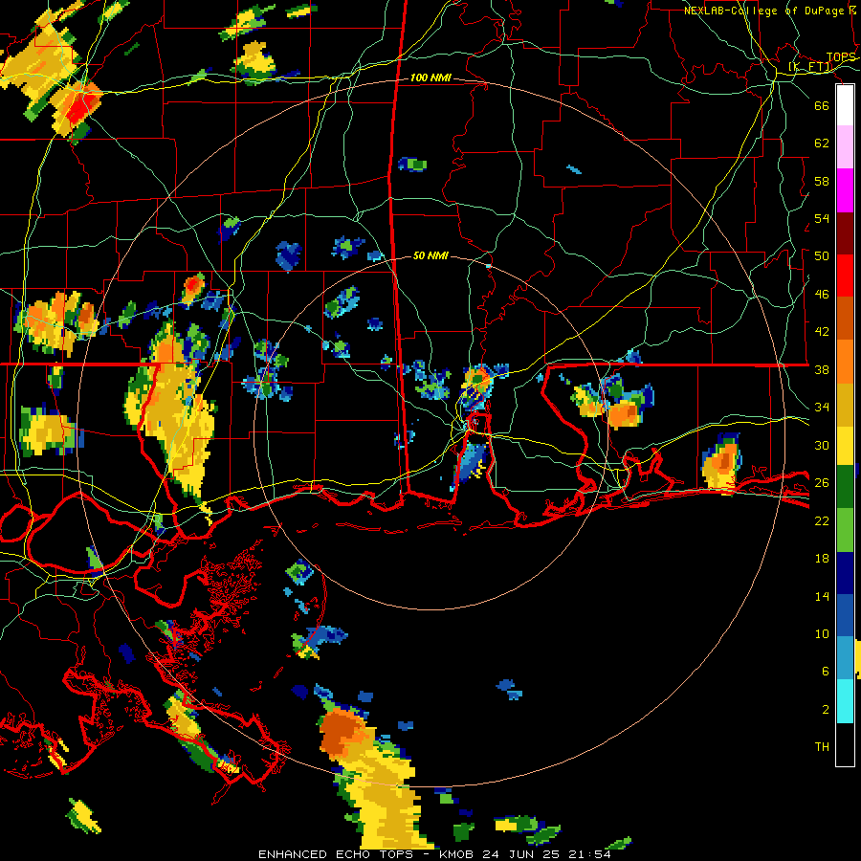
Task: Click the "50 NMI" range ring label
Action: coord(430,255)
